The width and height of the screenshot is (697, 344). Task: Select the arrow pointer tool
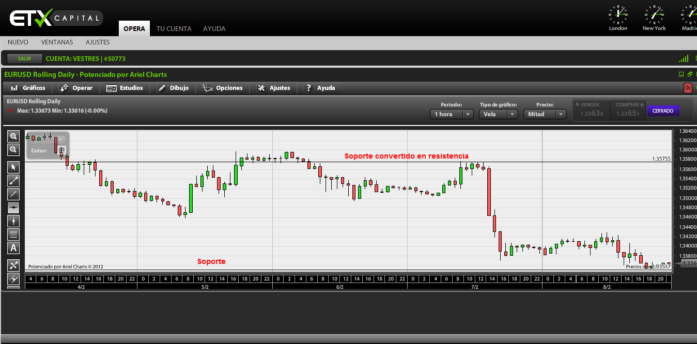pyautogui.click(x=13, y=167)
